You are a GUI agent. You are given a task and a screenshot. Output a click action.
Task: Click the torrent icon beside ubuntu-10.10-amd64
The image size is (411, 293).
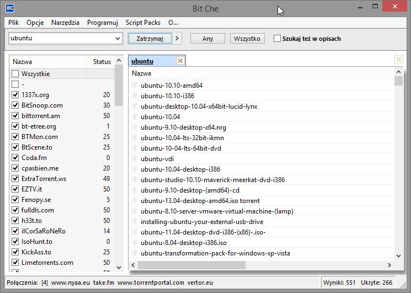[x=135, y=86]
